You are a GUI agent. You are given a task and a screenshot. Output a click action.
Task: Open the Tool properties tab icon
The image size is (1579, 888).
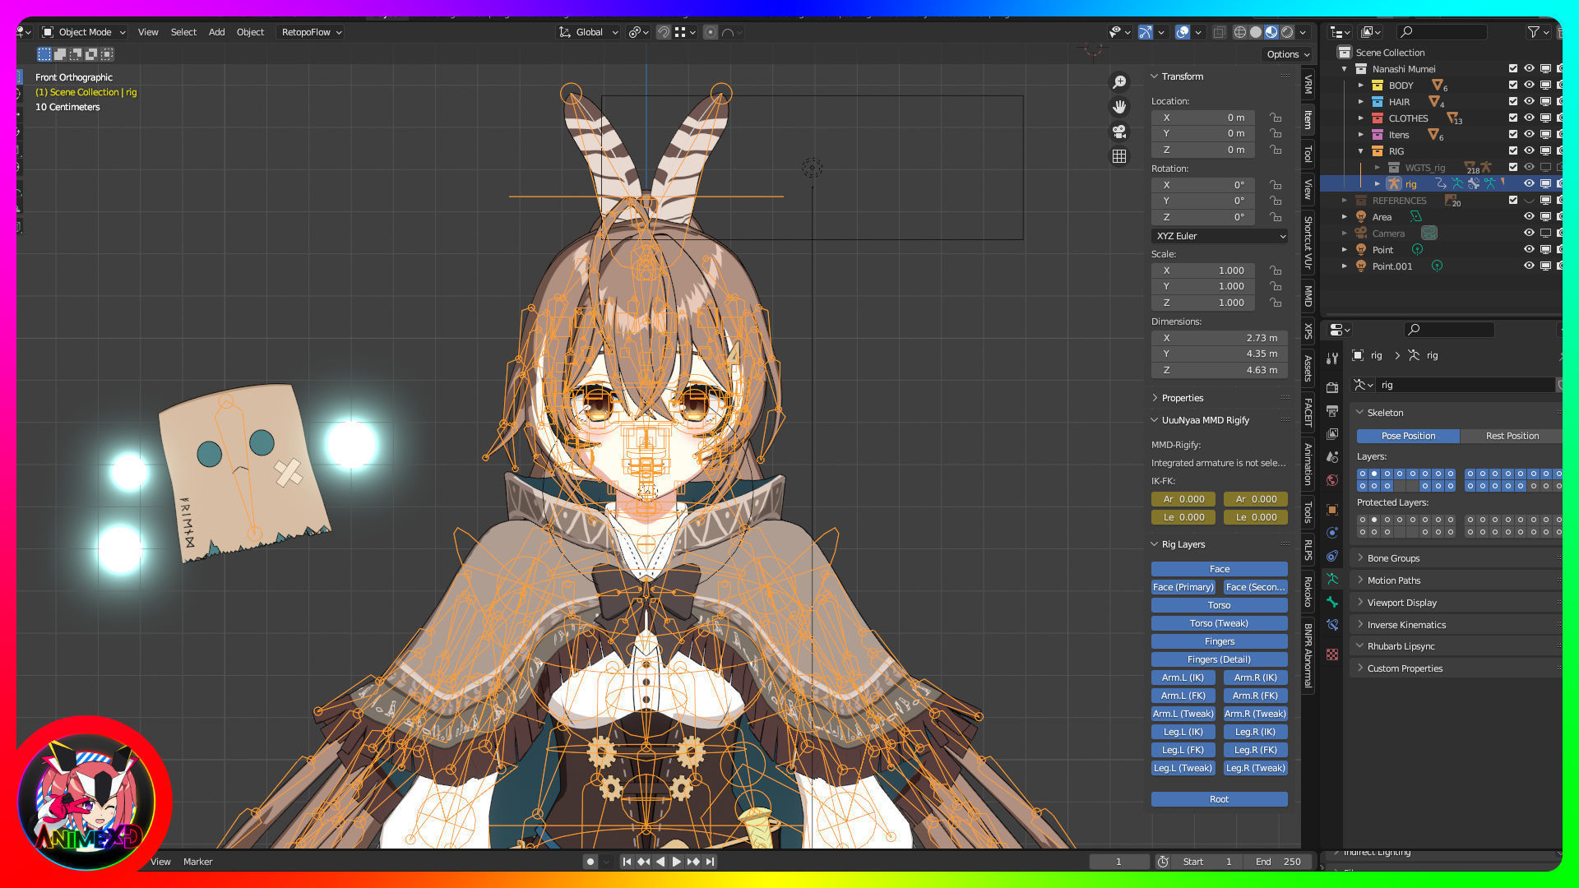[x=1332, y=358]
